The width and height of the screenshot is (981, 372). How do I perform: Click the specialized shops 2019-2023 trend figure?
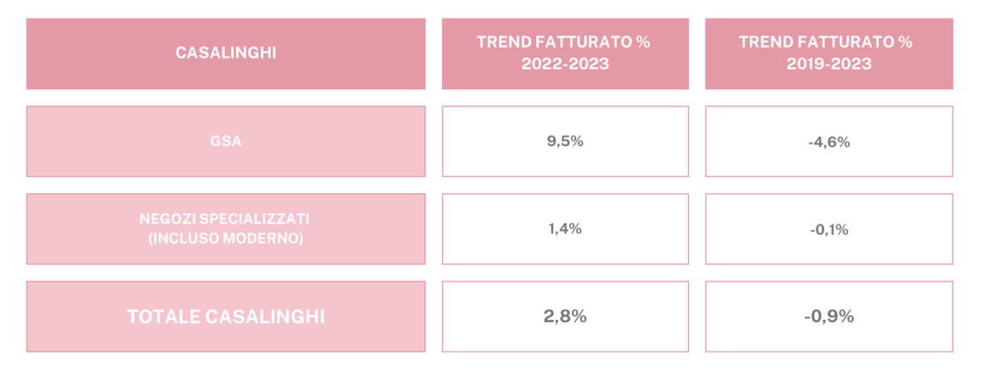828,229
